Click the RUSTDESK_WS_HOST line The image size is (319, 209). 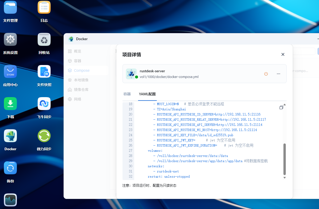pos(205,130)
